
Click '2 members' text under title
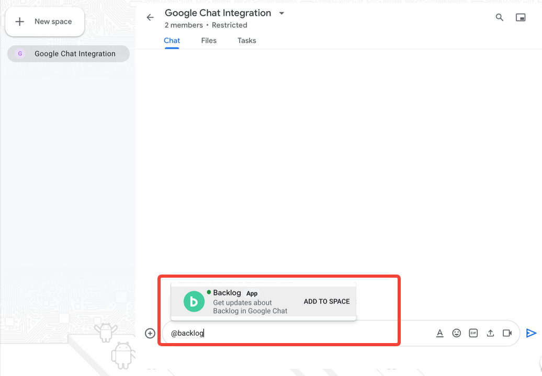click(184, 25)
